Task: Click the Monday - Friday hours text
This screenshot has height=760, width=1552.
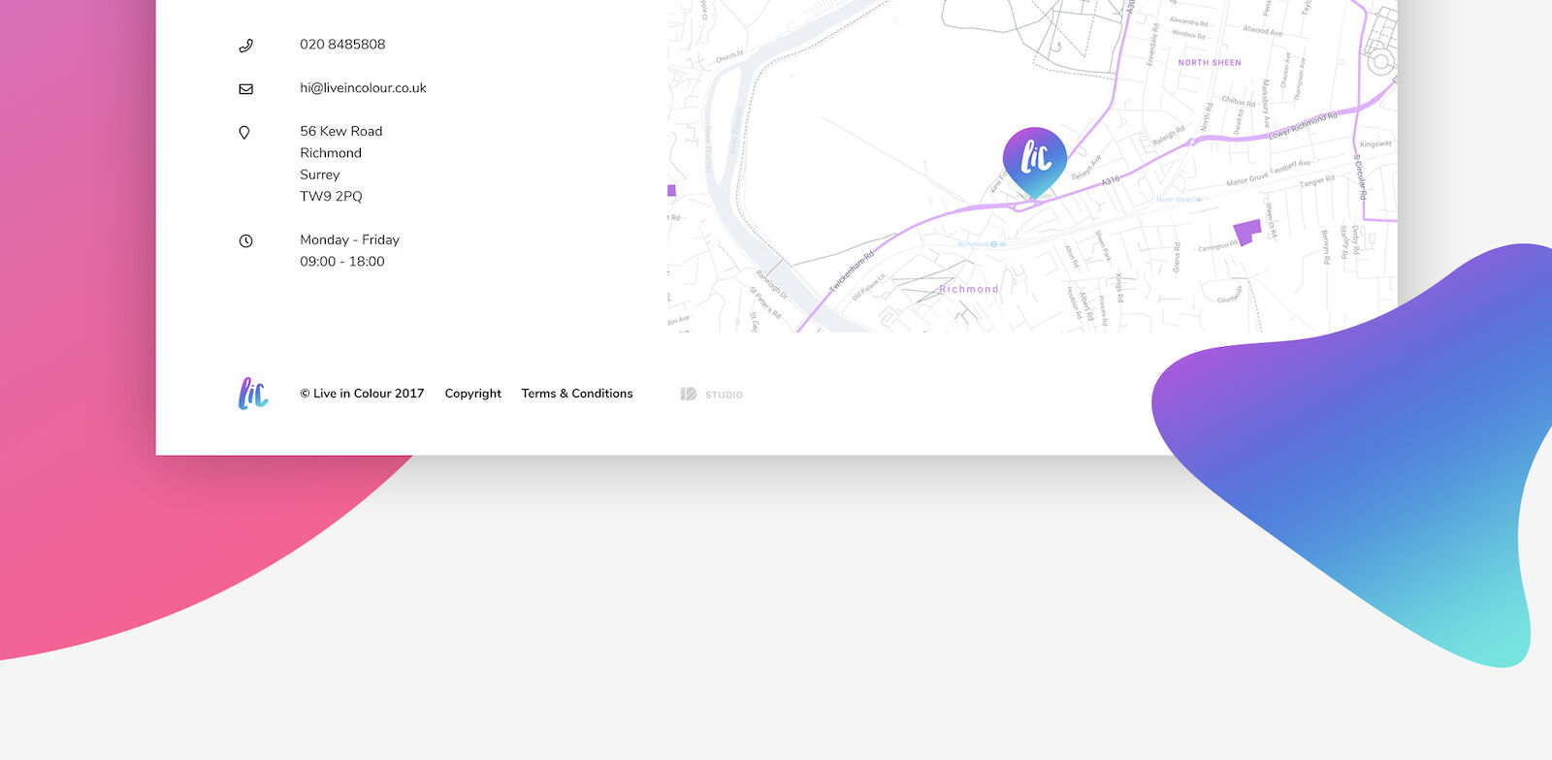Action: [x=349, y=239]
